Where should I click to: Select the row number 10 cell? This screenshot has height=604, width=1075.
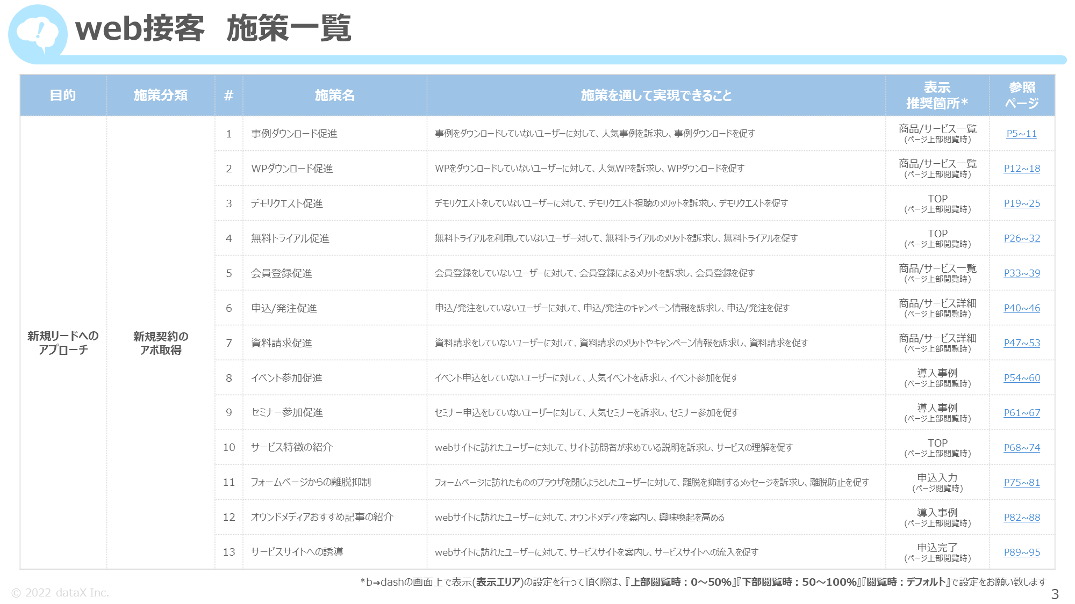(229, 447)
